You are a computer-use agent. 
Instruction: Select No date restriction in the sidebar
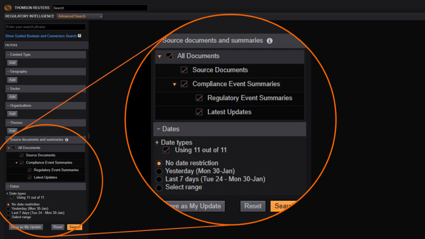(9, 205)
